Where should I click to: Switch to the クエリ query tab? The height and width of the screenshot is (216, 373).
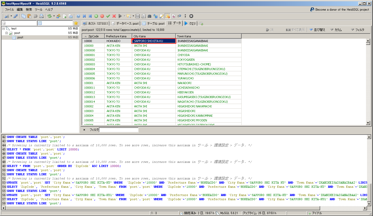[190, 23]
